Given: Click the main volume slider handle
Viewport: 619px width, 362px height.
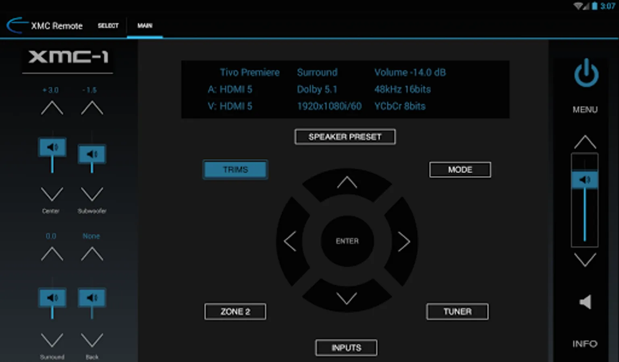Looking at the screenshot, I should pyautogui.click(x=585, y=179).
